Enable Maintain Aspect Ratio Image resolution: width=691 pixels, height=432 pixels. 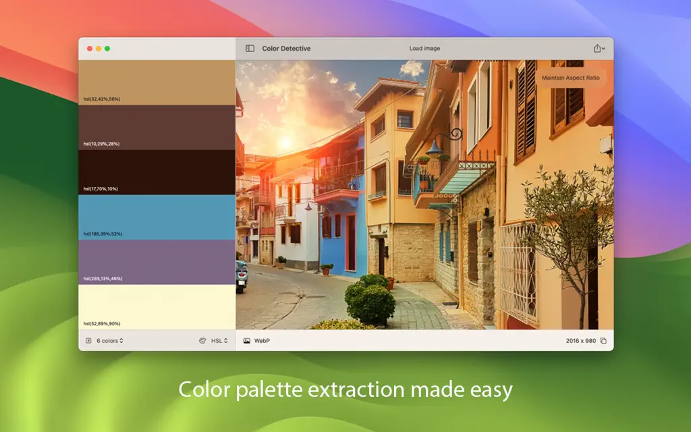pos(570,78)
